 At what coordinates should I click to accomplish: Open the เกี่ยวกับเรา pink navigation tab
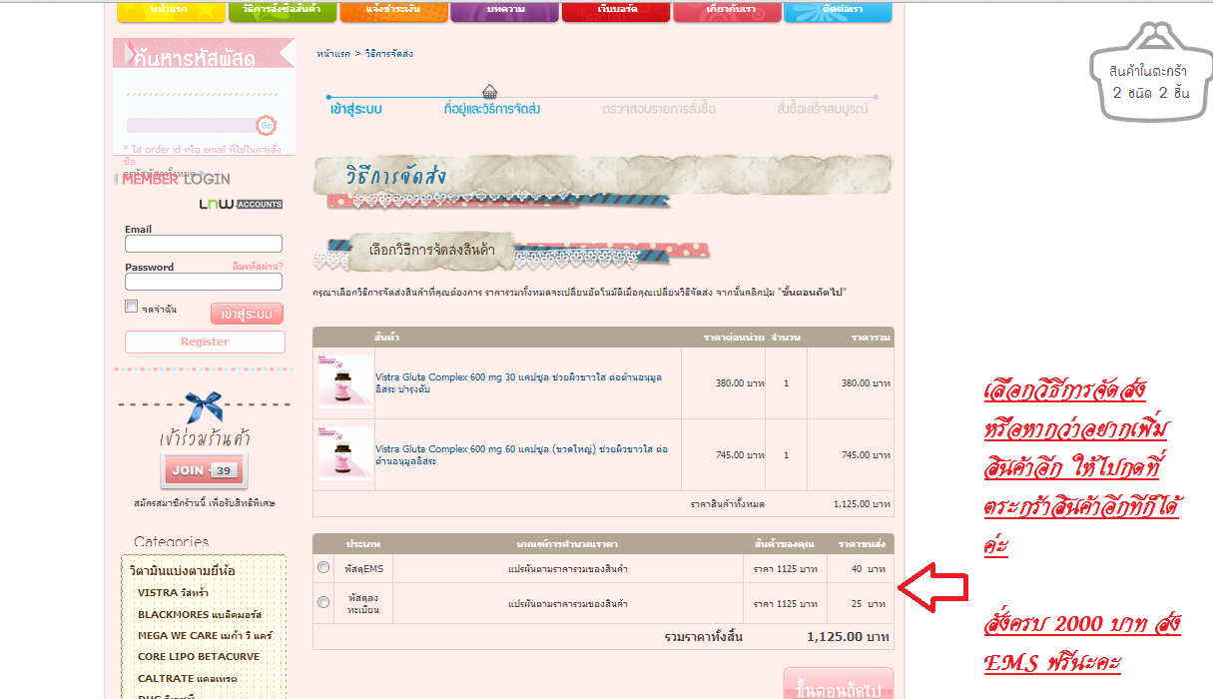click(727, 11)
